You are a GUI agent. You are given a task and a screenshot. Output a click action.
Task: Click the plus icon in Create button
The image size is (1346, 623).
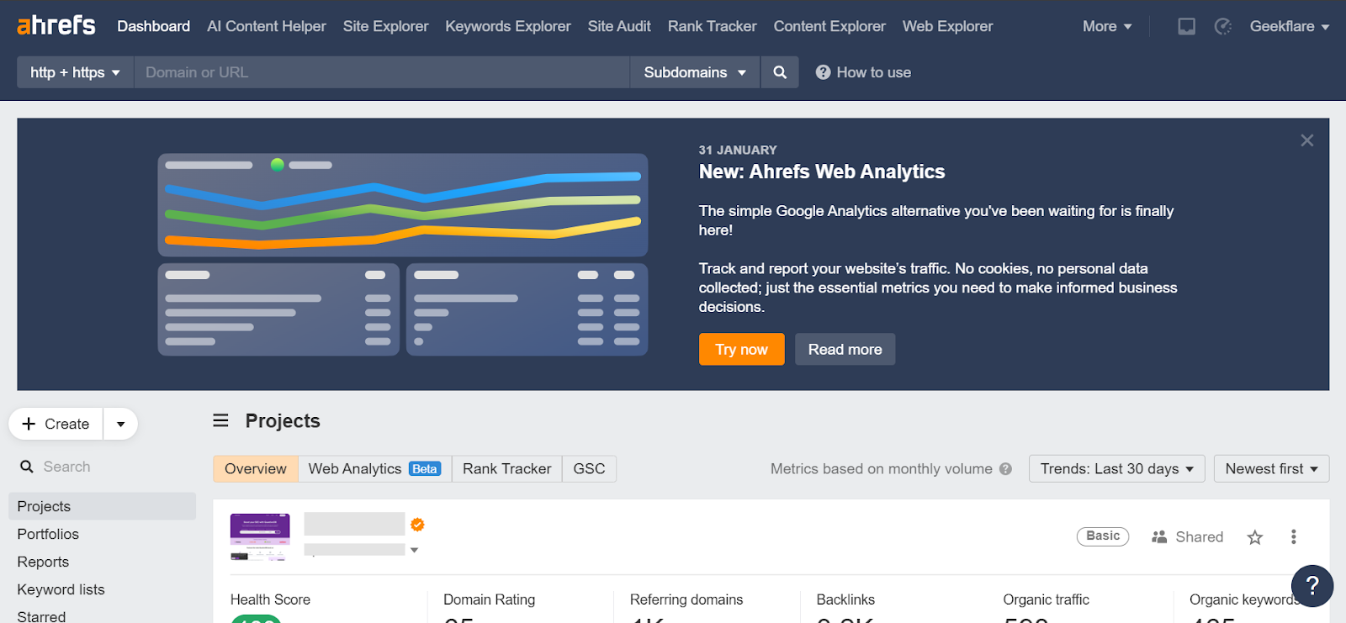click(29, 424)
